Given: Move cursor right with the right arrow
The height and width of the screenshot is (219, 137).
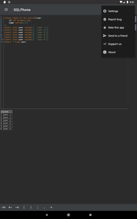Looking at the screenshot, I should point(17,207).
